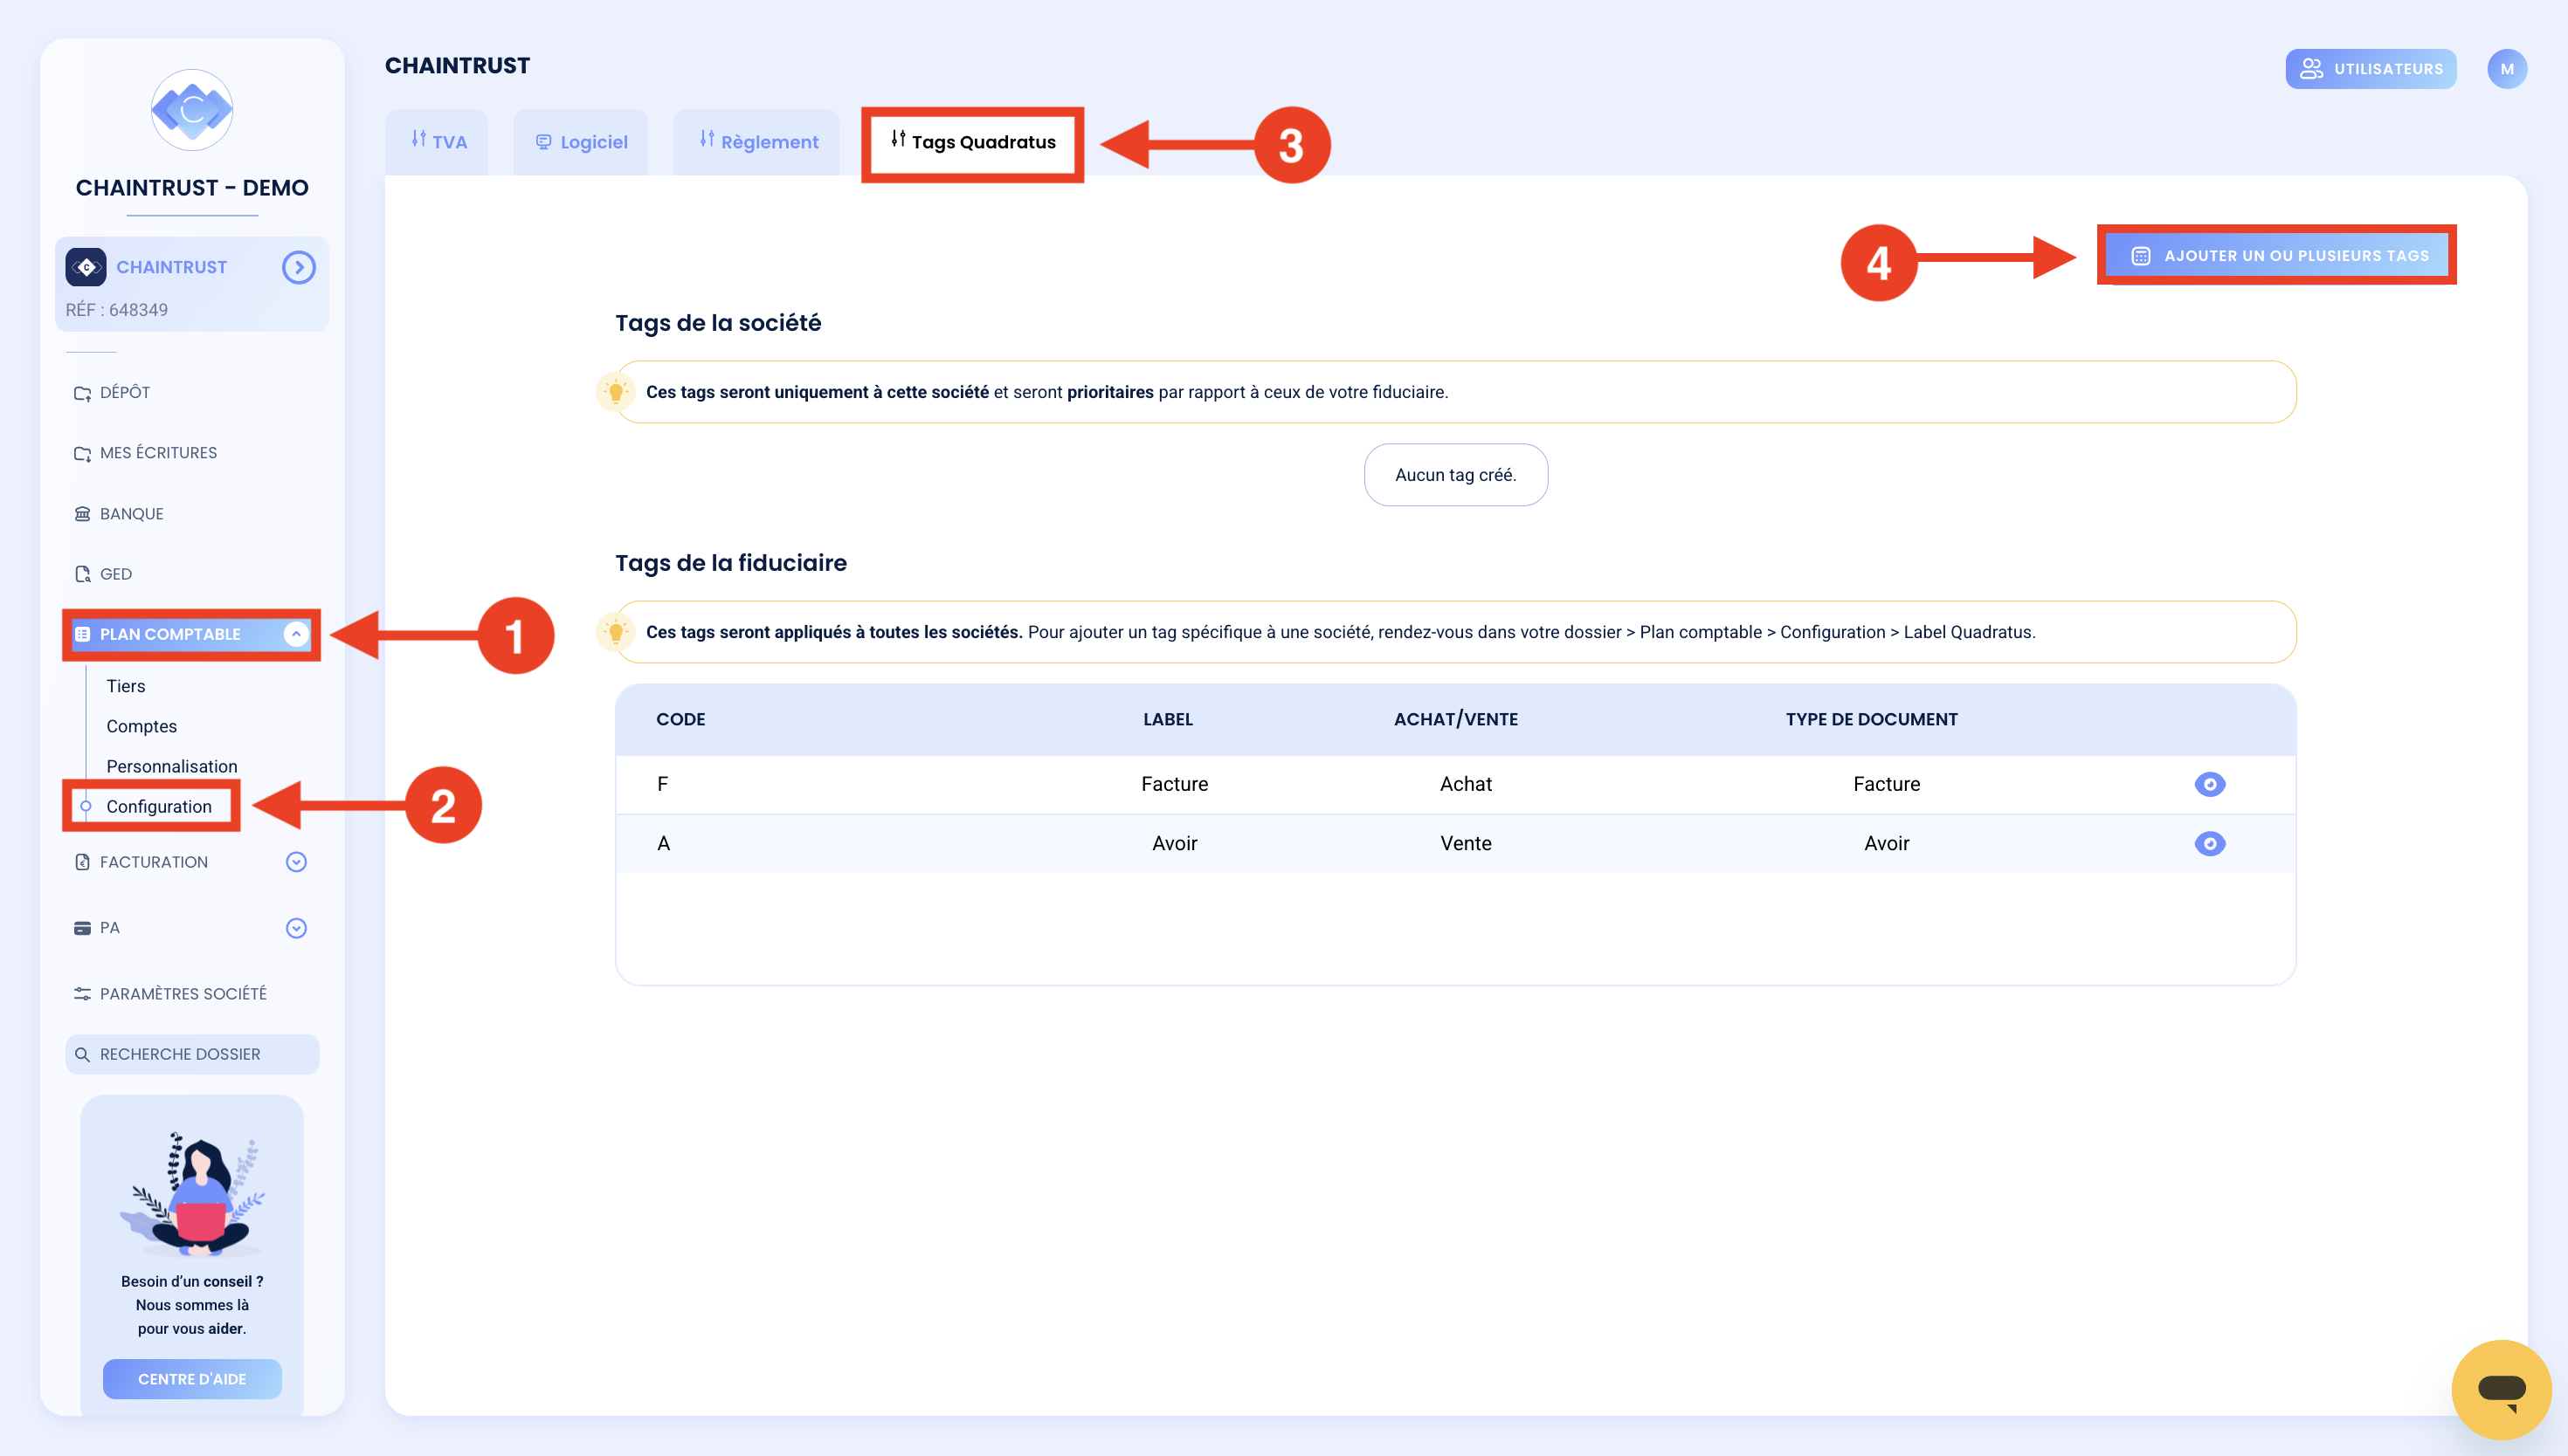Click the GED document icon
2568x1456 pixels.
[x=82, y=574]
